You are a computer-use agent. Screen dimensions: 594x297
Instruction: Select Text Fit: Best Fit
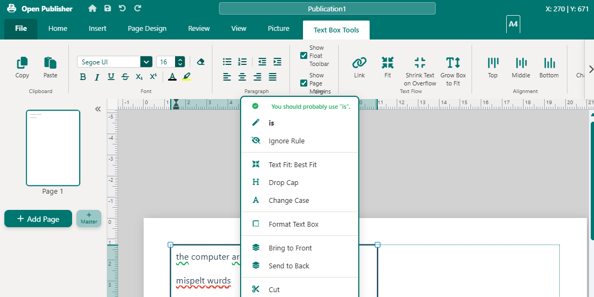tap(300, 164)
